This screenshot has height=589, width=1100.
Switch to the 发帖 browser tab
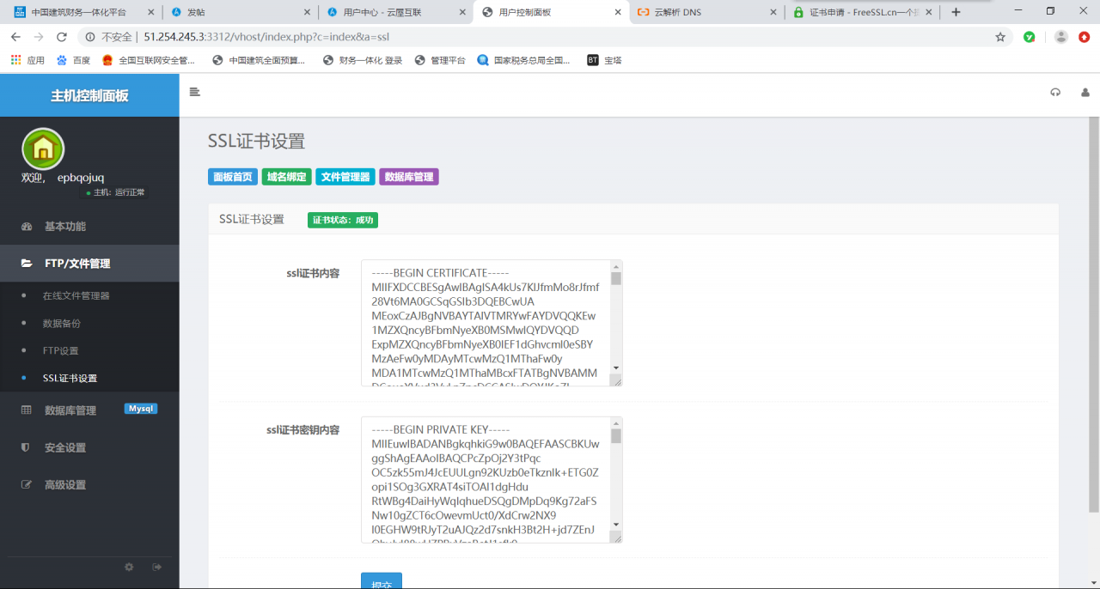pyautogui.click(x=211, y=13)
